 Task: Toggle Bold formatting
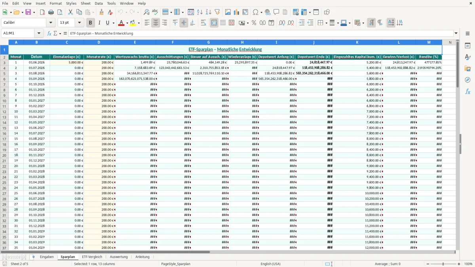(x=90, y=23)
